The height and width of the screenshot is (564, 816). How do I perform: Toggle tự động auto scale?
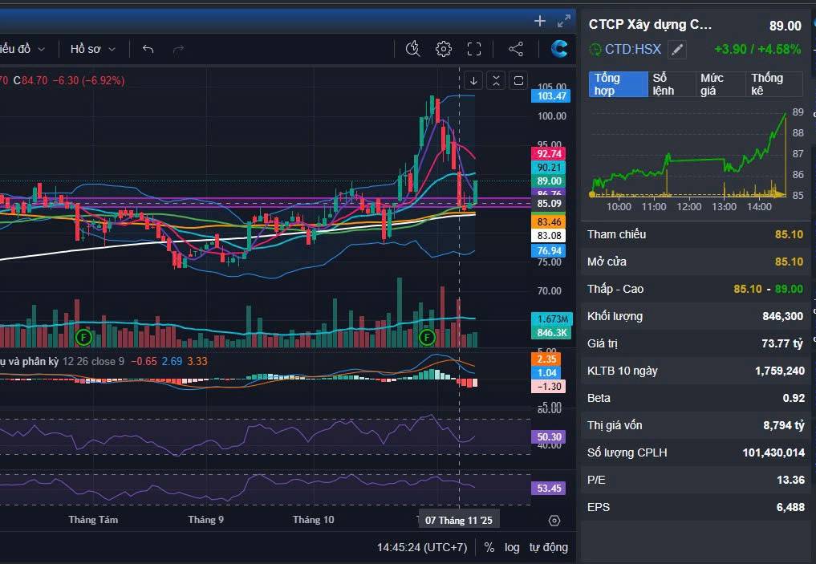(549, 547)
